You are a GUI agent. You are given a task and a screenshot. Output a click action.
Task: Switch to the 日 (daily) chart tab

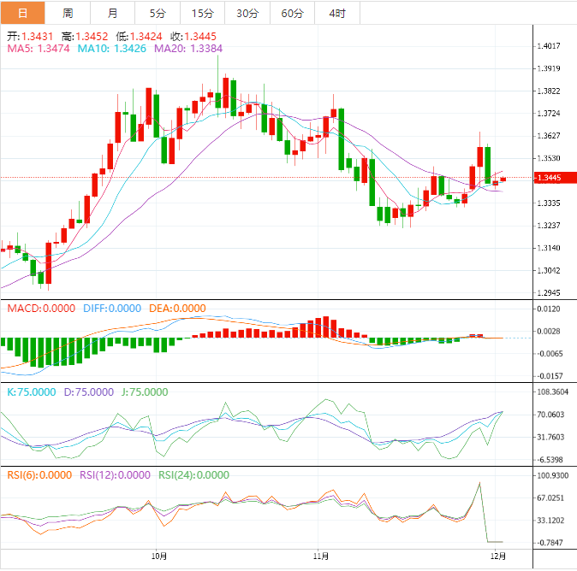click(x=22, y=13)
